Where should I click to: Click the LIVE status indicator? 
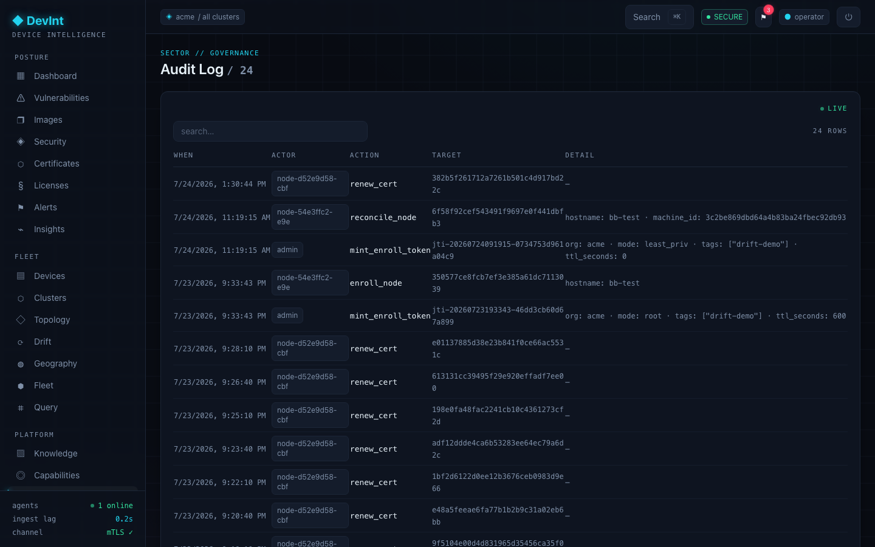pos(833,108)
